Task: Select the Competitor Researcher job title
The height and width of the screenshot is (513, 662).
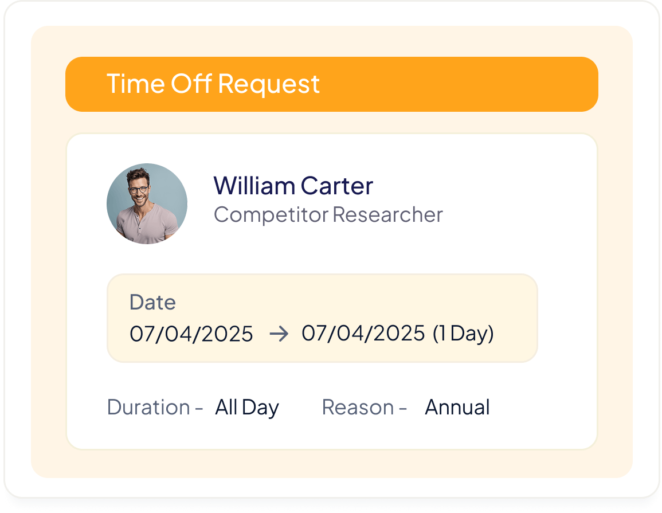Action: 328,214
